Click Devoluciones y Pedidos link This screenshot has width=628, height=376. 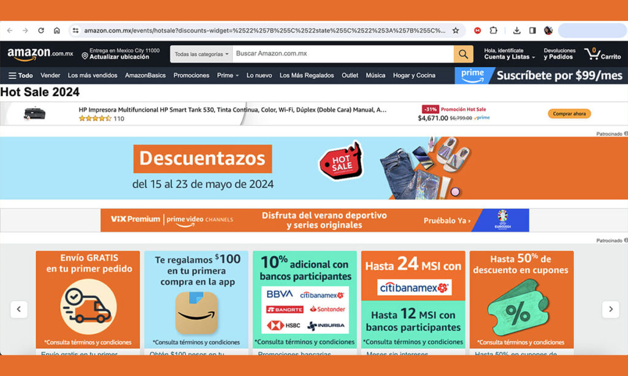(x=559, y=54)
